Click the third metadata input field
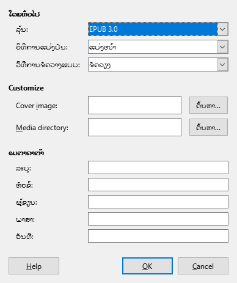Screen dimensions: 237x283 [x=158, y=202]
